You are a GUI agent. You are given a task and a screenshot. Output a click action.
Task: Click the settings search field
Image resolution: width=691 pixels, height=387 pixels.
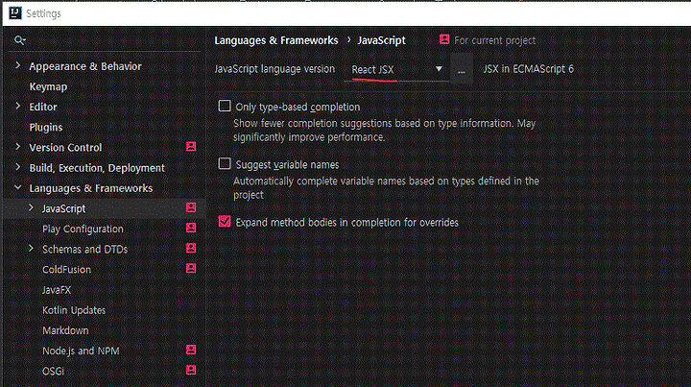pos(106,40)
